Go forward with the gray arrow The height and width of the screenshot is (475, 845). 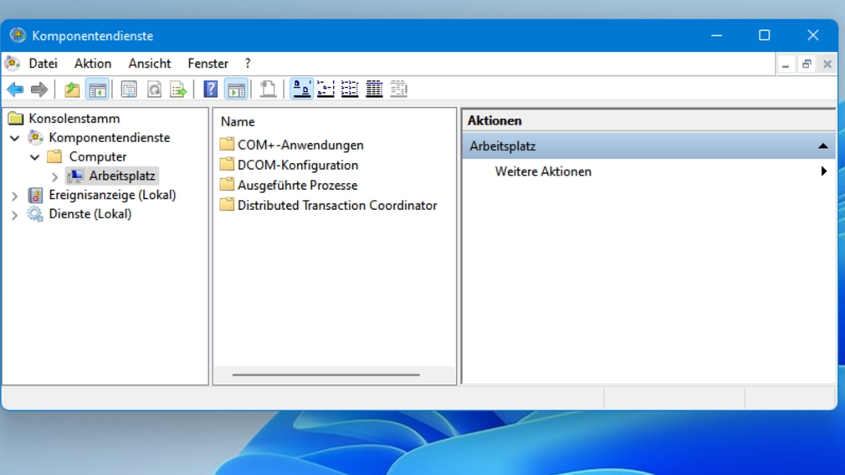click(38, 89)
